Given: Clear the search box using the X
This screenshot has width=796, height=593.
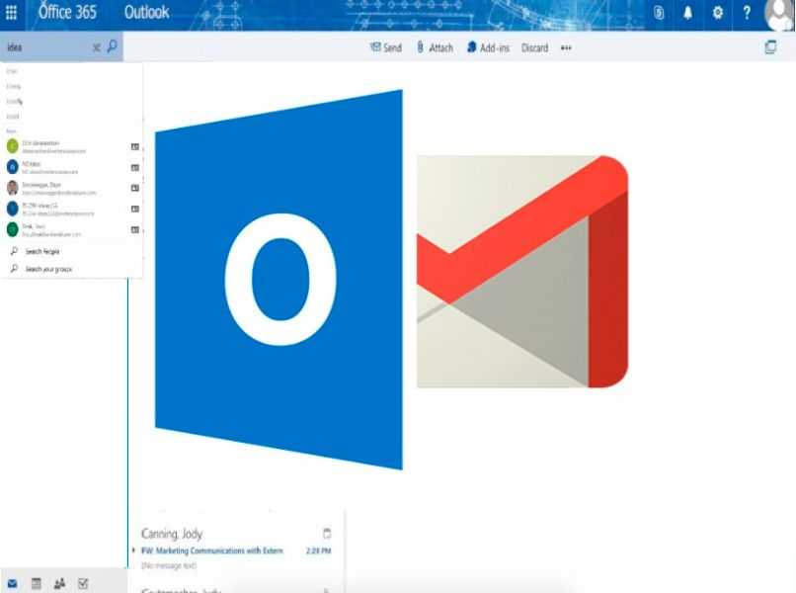Looking at the screenshot, I should point(96,46).
